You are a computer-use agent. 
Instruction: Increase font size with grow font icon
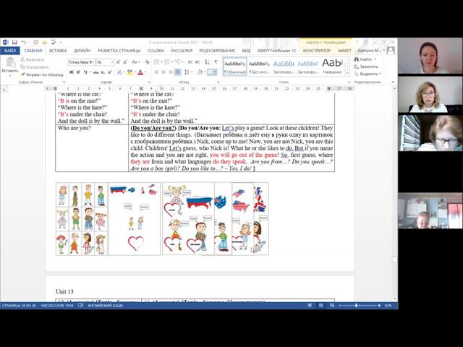118,62
